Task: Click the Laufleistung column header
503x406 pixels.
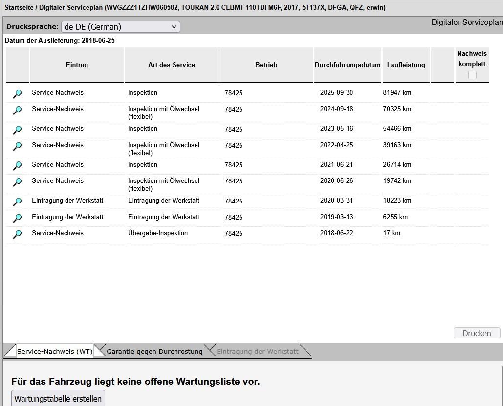Action: pyautogui.click(x=406, y=65)
